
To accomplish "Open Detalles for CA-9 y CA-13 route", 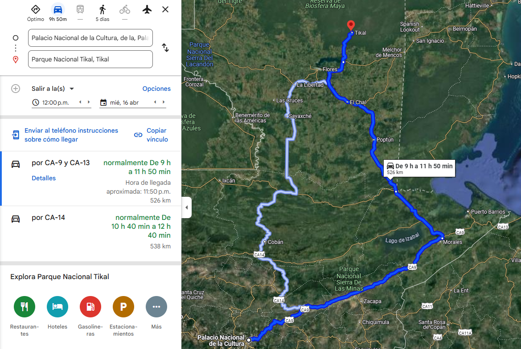I will point(44,178).
